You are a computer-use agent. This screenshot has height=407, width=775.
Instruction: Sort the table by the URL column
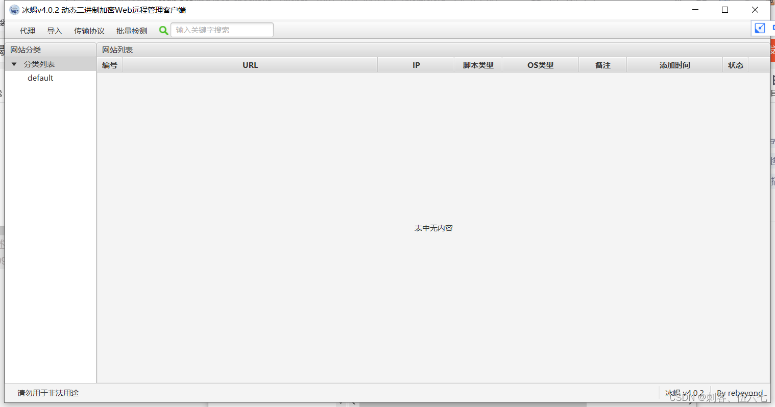[250, 65]
